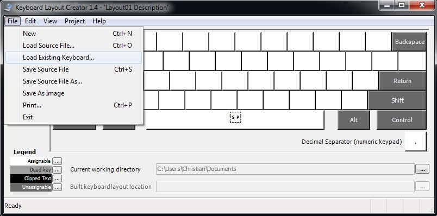Click the Assignable legend color swatch
This screenshot has height=216, width=437.
(31, 161)
